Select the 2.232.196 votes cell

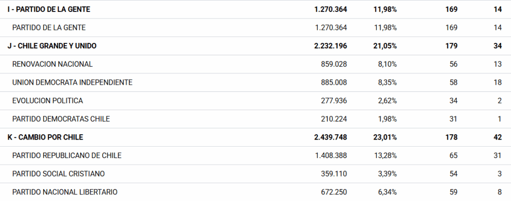[x=330, y=46]
